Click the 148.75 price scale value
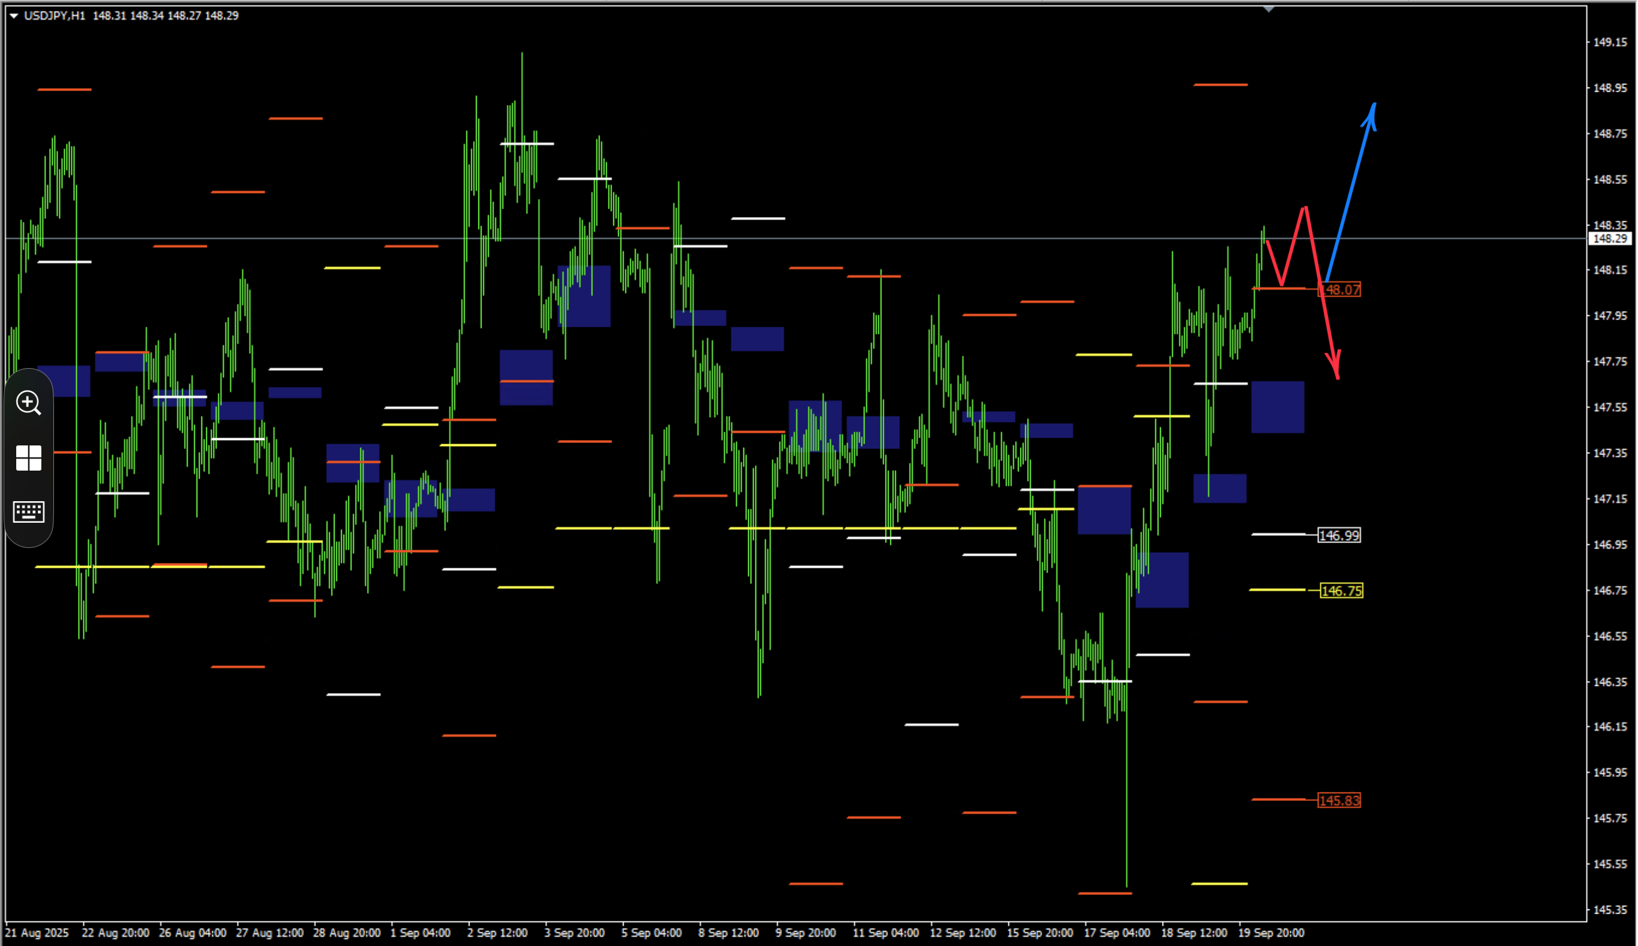This screenshot has width=1638, height=946. click(x=1610, y=134)
